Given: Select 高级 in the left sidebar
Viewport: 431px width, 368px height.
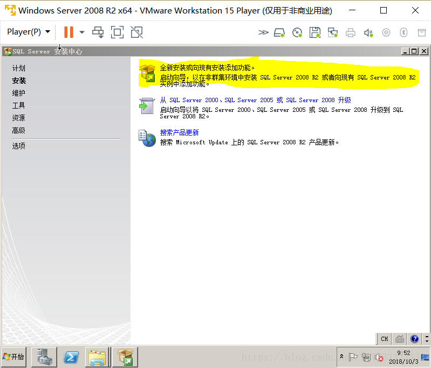Looking at the screenshot, I should pyautogui.click(x=19, y=130).
